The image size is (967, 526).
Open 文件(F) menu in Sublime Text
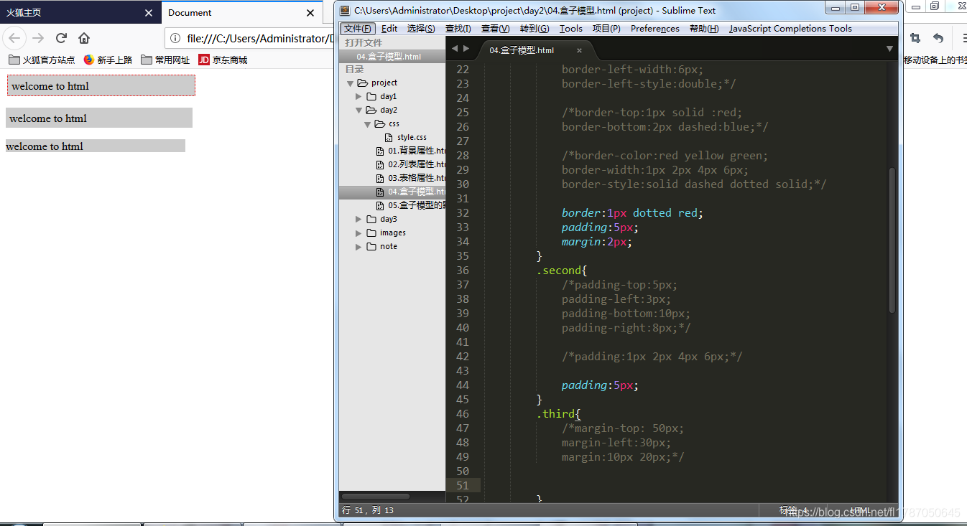[358, 29]
